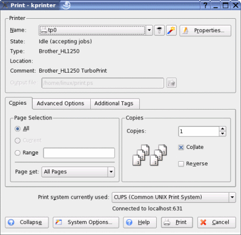Click the 'Brother_HL1250 TurboPrint' comment text

73,71
